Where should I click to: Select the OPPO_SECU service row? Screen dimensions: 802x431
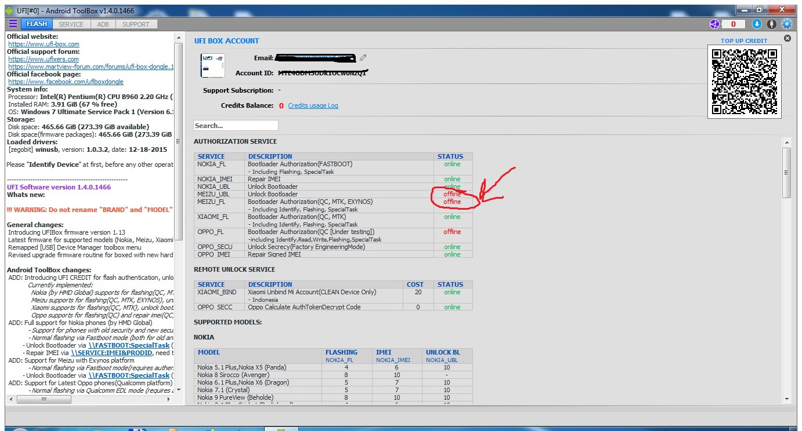coord(333,247)
